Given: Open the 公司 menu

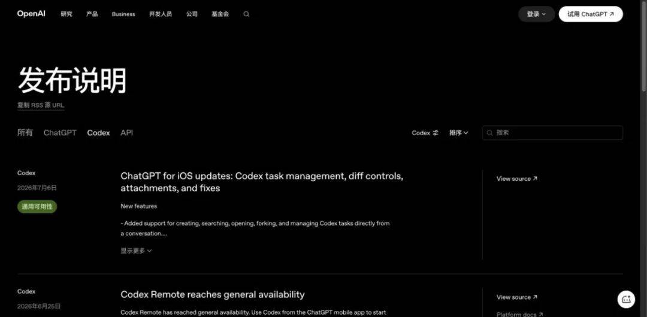Looking at the screenshot, I should click(192, 14).
